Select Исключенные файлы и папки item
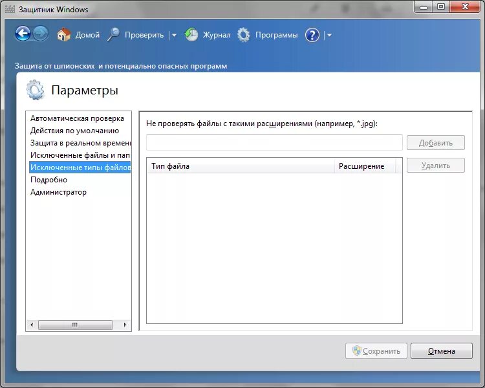Screen dimensions: 485x388 click(80, 155)
